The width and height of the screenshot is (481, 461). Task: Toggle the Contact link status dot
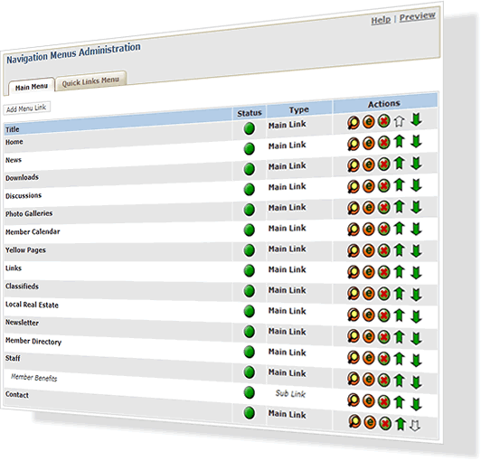pyautogui.click(x=250, y=413)
